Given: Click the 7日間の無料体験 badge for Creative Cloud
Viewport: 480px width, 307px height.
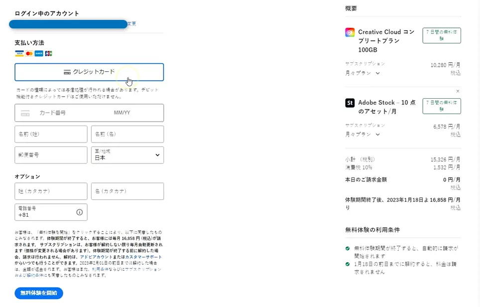Looking at the screenshot, I should pyautogui.click(x=441, y=35).
